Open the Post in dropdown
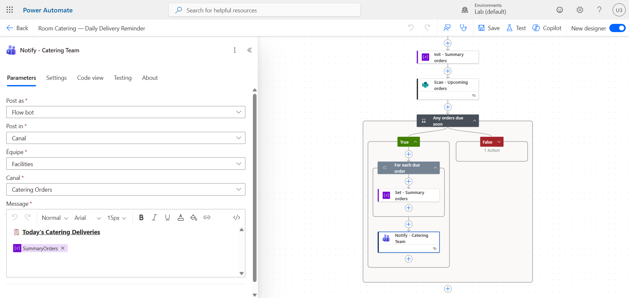The height and width of the screenshot is (298, 629). 126,138
